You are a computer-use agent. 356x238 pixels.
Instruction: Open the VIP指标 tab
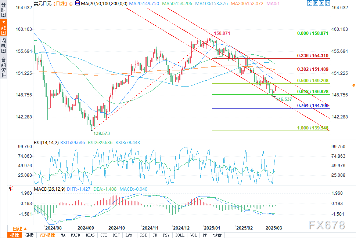pos(47,235)
